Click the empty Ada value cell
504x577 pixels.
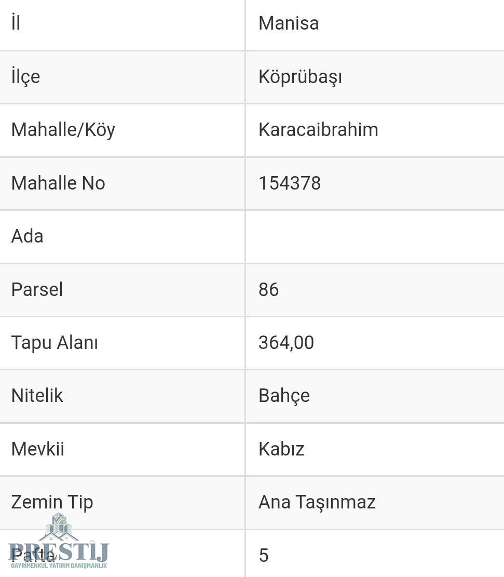[375, 237]
